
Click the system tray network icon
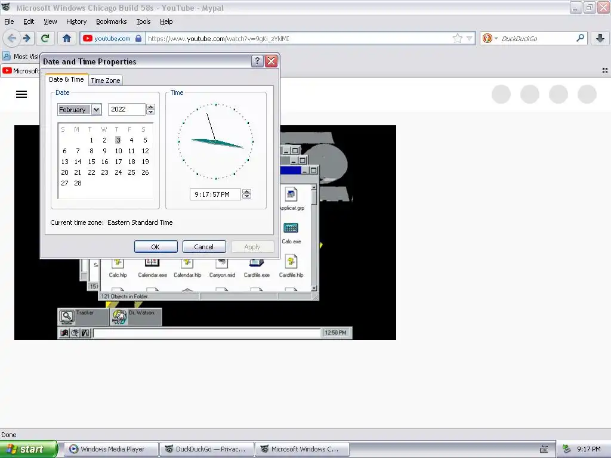(567, 449)
